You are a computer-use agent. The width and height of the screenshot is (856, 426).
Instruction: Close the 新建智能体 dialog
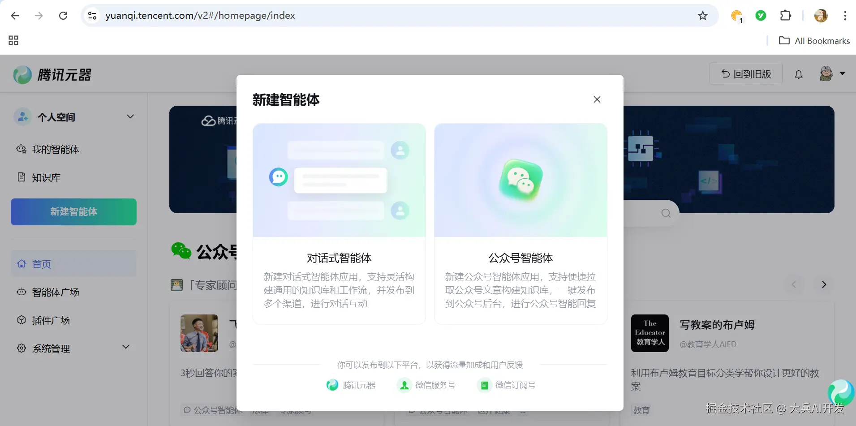tap(597, 99)
